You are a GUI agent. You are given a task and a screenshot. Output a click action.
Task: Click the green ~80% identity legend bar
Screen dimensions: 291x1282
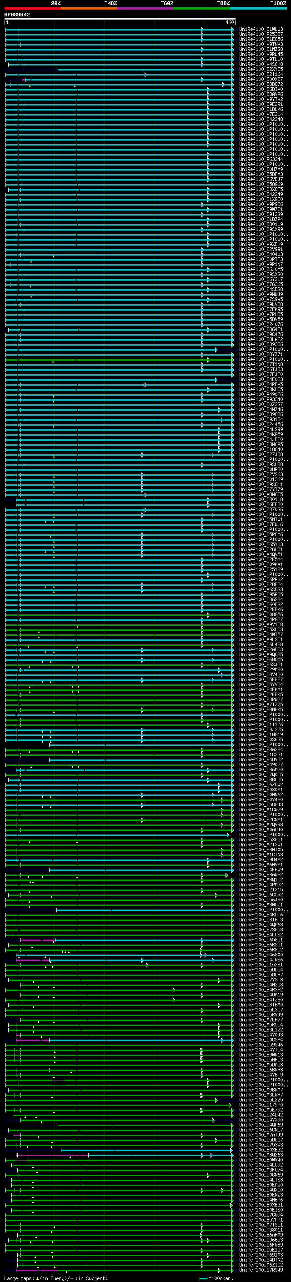[202, 9]
